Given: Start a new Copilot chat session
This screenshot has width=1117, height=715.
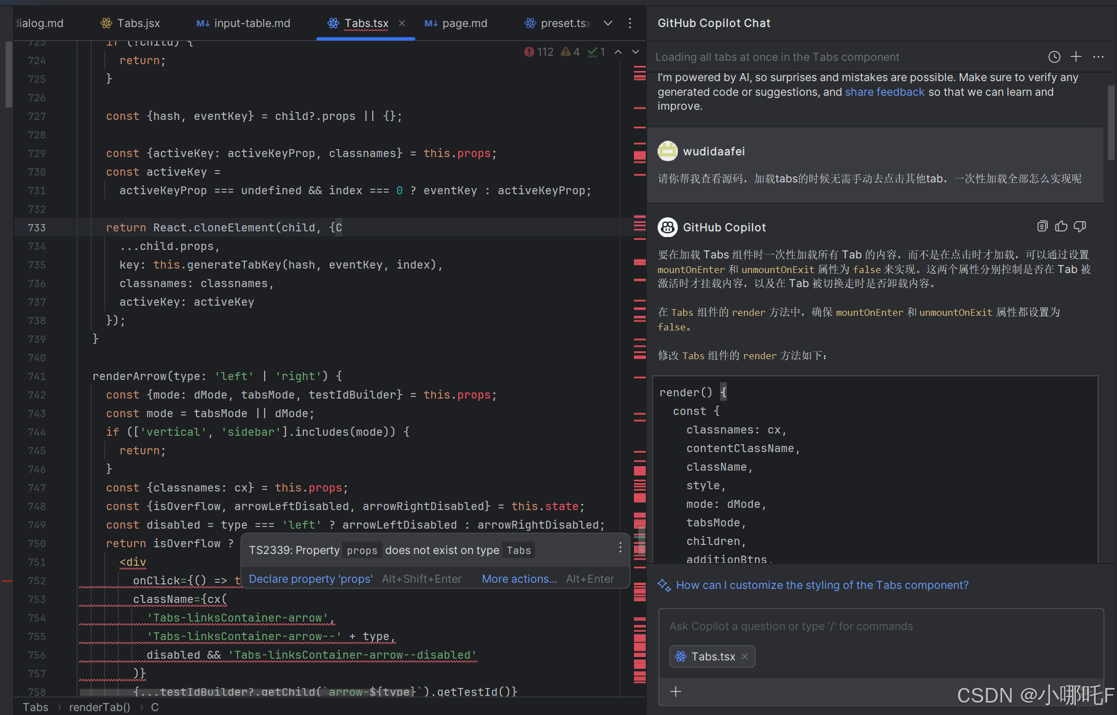Looking at the screenshot, I should [1076, 57].
